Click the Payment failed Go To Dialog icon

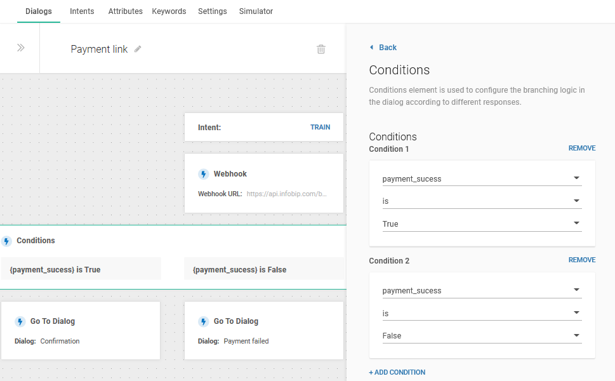click(x=203, y=321)
